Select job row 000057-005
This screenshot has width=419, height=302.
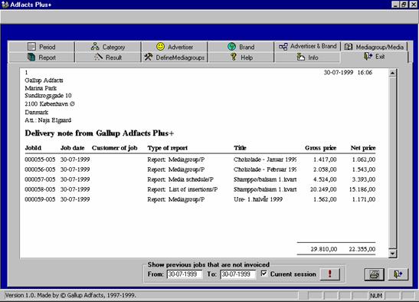click(x=200, y=179)
